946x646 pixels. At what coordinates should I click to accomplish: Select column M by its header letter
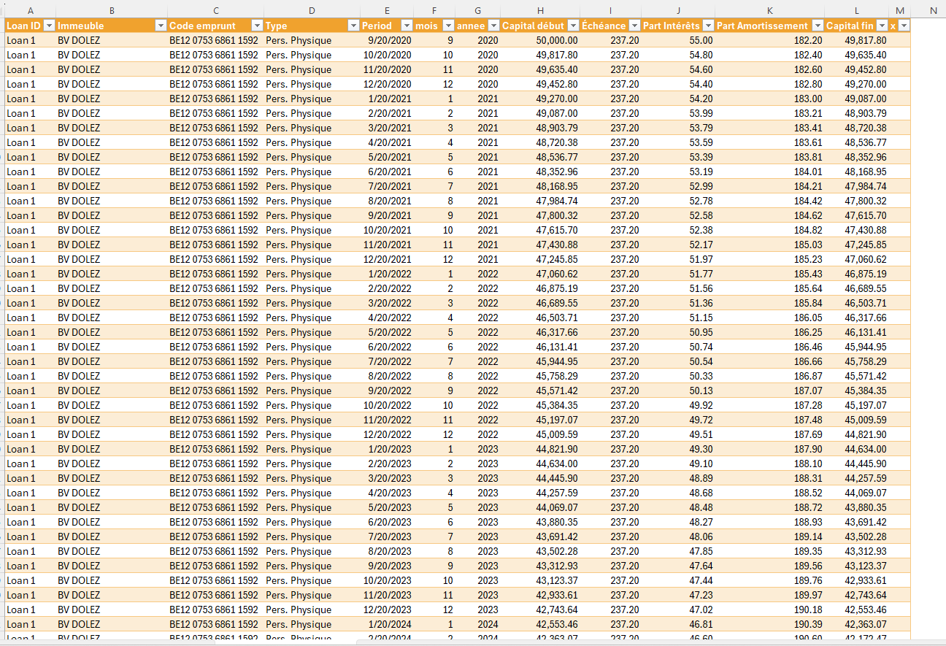coord(900,10)
